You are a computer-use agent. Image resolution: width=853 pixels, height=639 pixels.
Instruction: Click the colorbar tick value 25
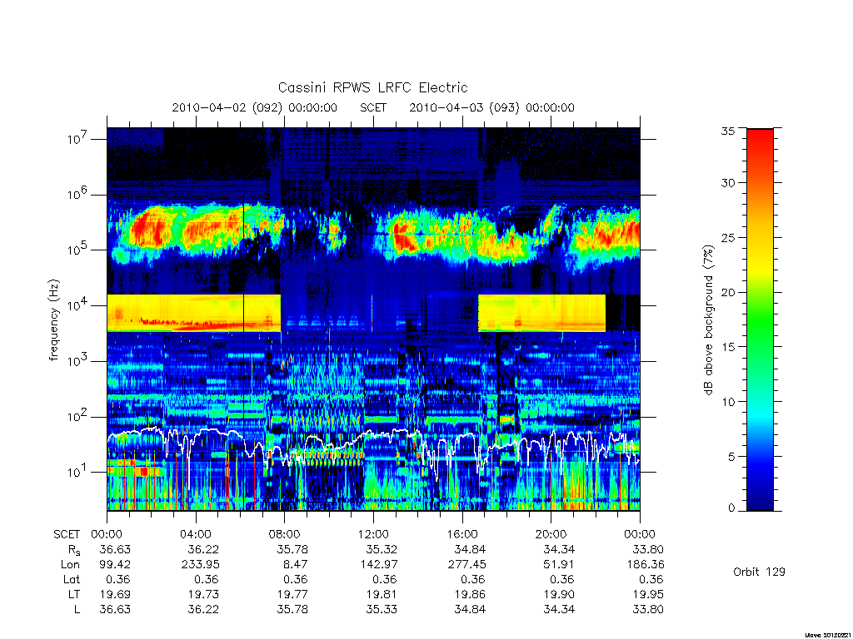click(728, 237)
